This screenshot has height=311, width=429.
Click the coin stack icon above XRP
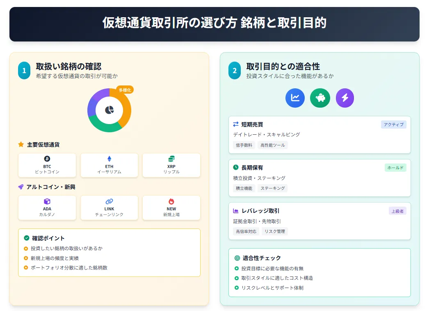pyautogui.click(x=171, y=159)
